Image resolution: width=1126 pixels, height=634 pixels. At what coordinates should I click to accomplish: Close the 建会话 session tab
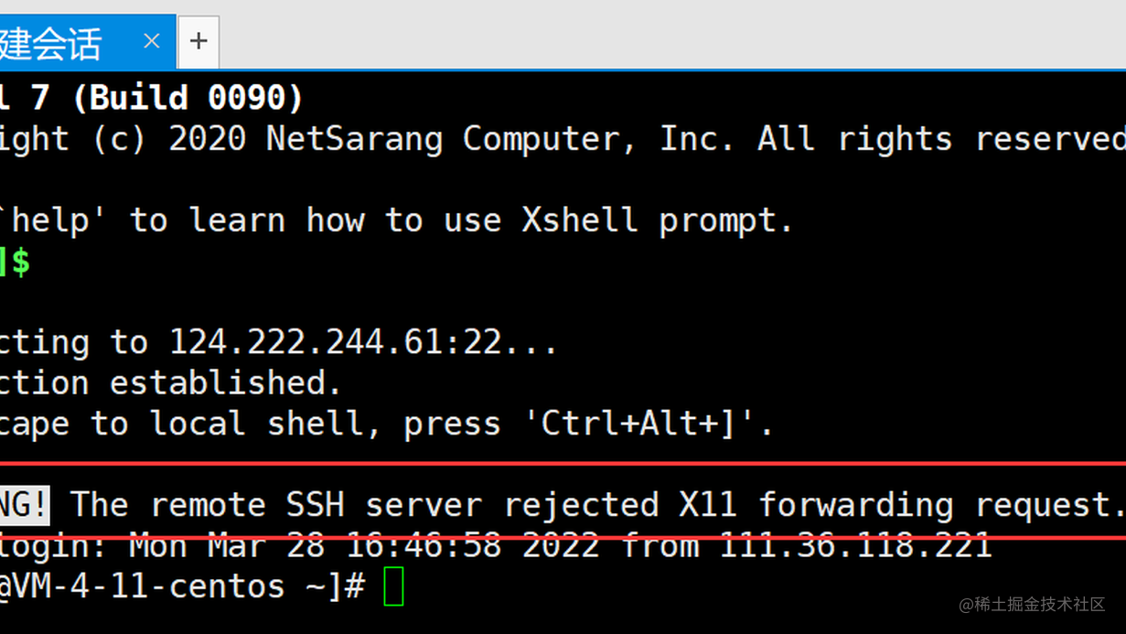152,40
